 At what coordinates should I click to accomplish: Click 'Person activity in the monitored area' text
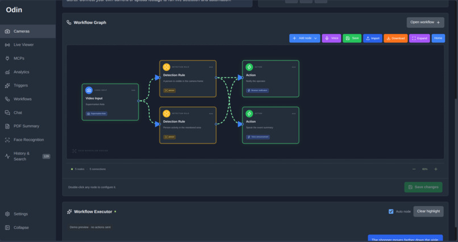tap(182, 128)
